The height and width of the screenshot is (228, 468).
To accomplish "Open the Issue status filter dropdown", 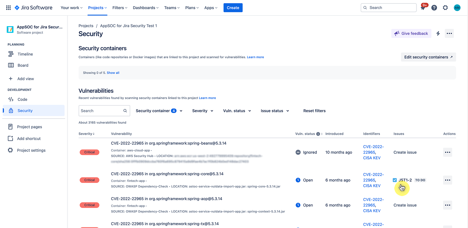I will [275, 111].
